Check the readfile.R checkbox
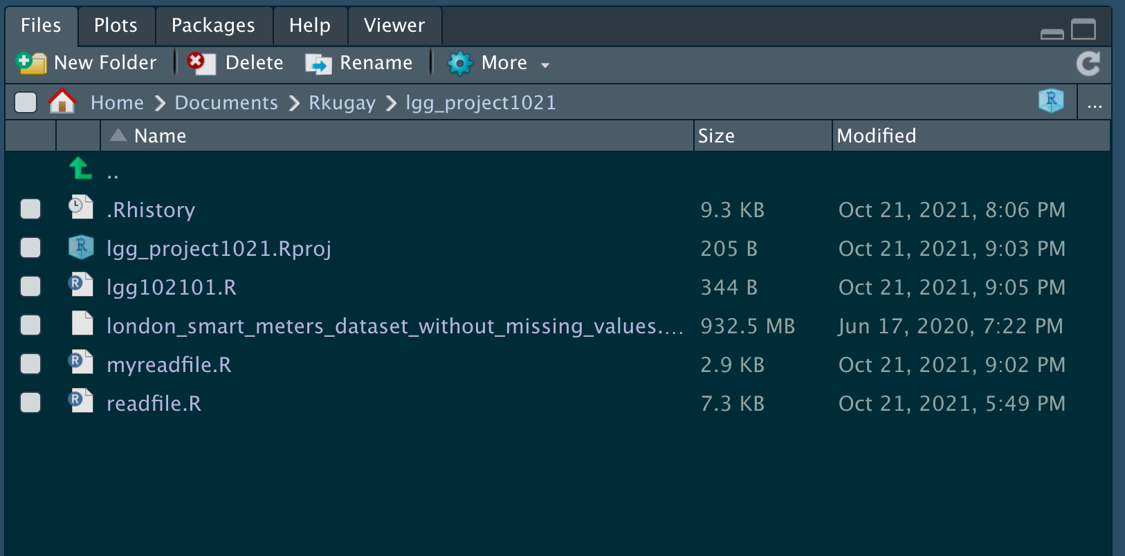The width and height of the screenshot is (1125, 556). tap(30, 402)
